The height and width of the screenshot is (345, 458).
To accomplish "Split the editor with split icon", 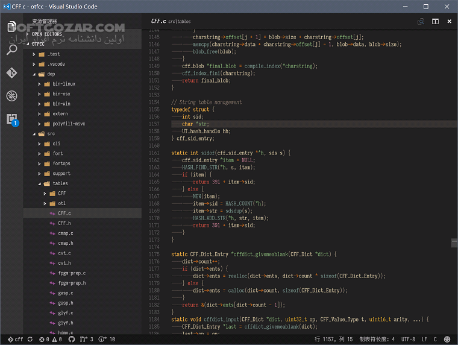I will pyautogui.click(x=435, y=21).
